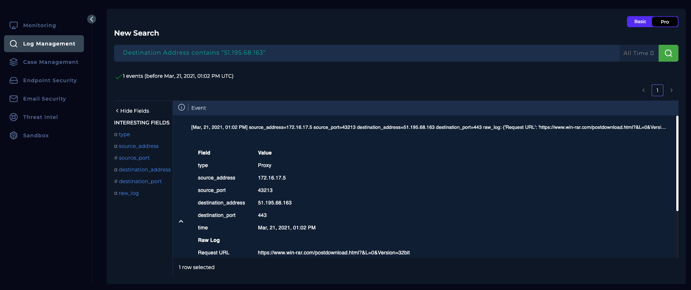Screen dimensions: 691x290
Task: Click the event list vertical scrollbar
Action: click(x=677, y=163)
